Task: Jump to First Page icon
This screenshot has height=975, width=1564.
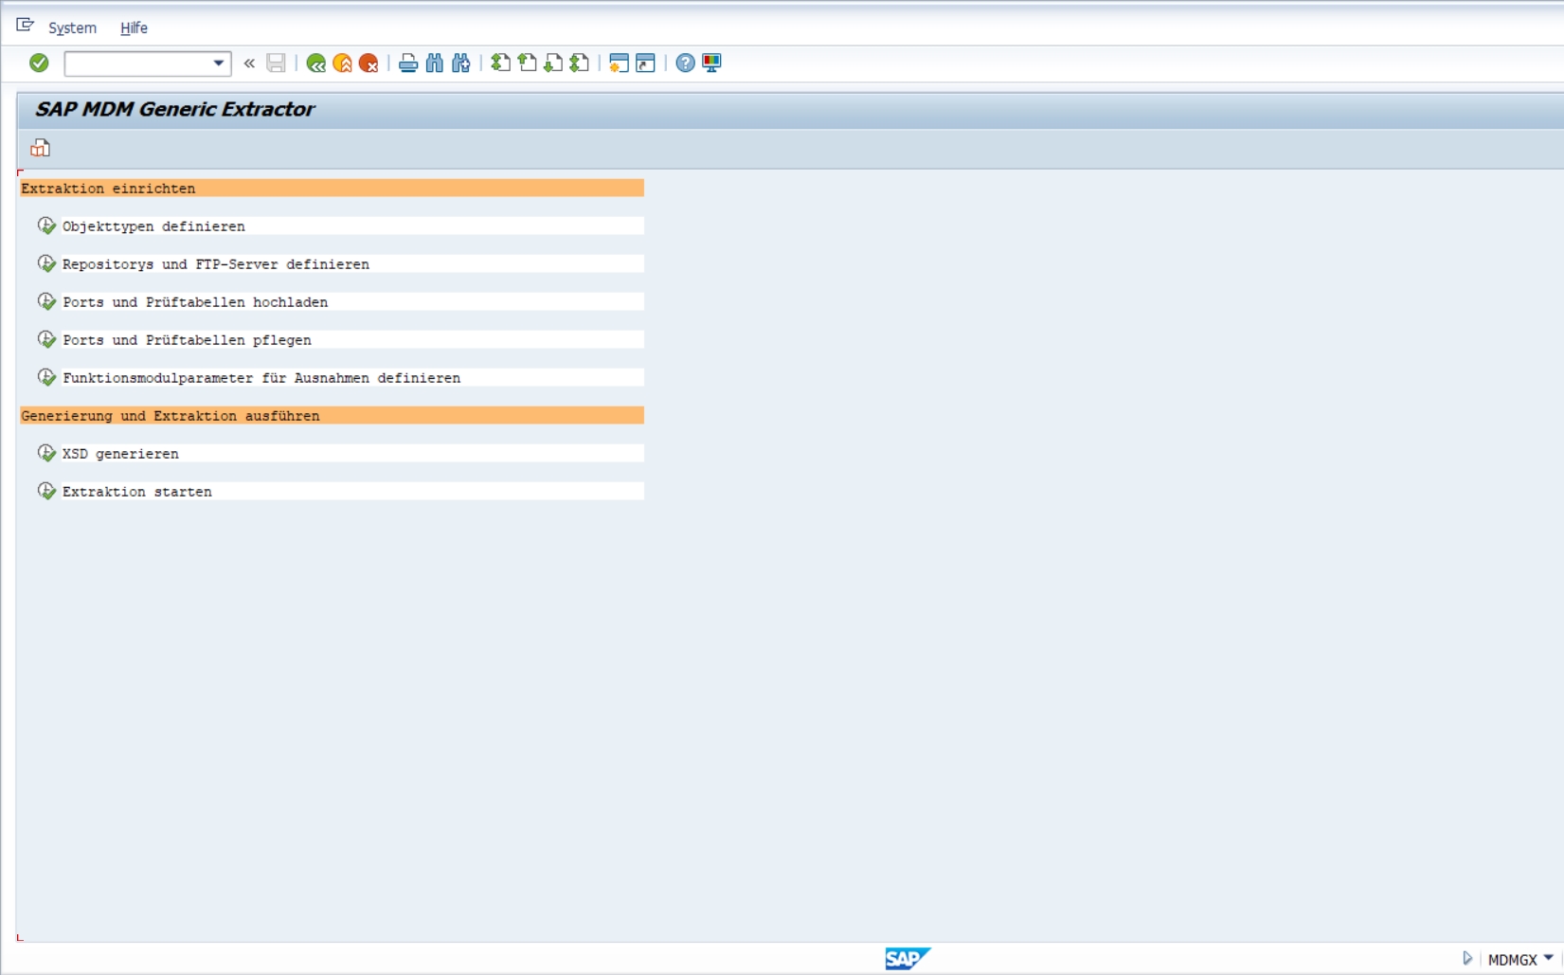Action: (x=500, y=63)
